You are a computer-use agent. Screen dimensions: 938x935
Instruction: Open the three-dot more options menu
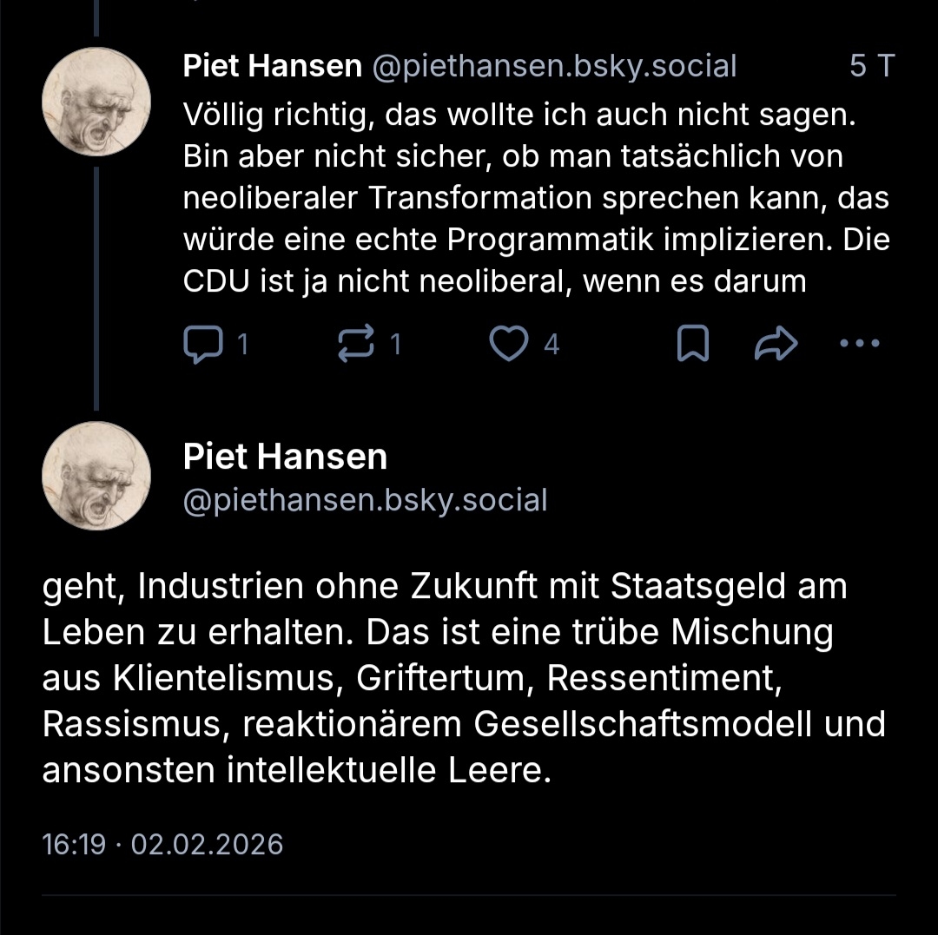[x=861, y=344]
